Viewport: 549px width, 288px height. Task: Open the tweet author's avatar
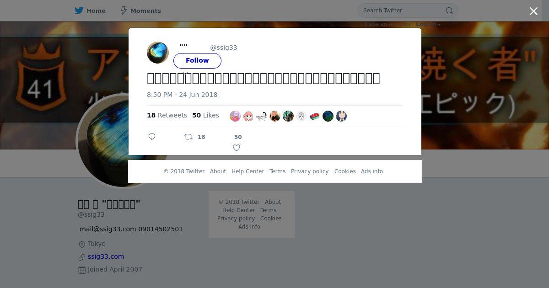pyautogui.click(x=158, y=53)
